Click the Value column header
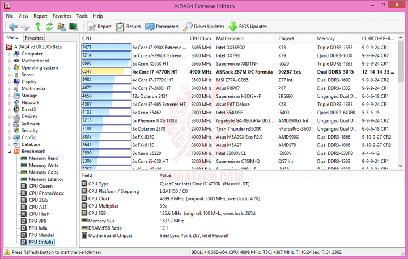Viewport: 408px width, 259px height. [233, 175]
